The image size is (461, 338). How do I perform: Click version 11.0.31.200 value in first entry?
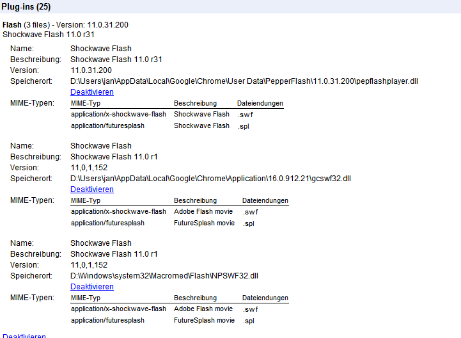click(x=91, y=70)
